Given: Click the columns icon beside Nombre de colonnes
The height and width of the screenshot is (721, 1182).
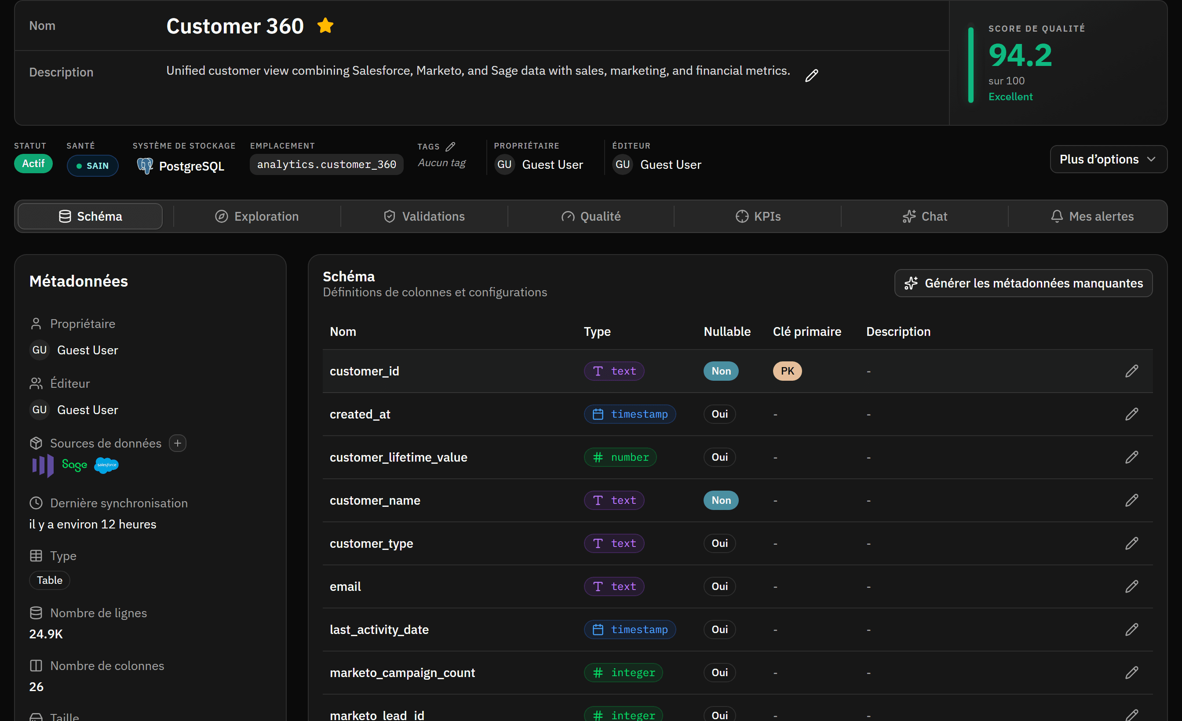Looking at the screenshot, I should coord(36,666).
